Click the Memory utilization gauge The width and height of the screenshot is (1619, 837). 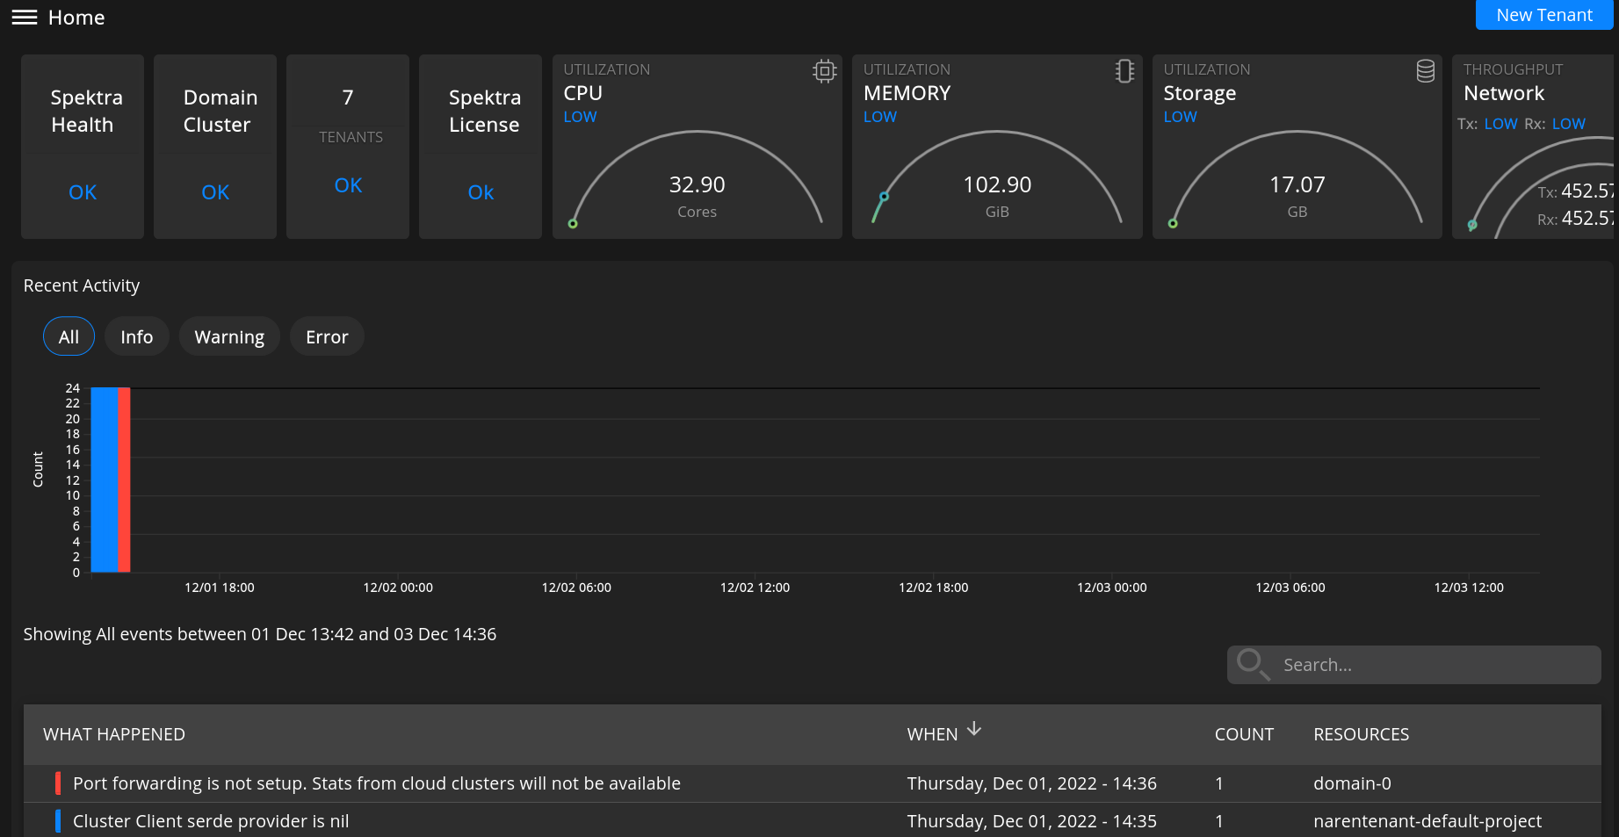997,178
